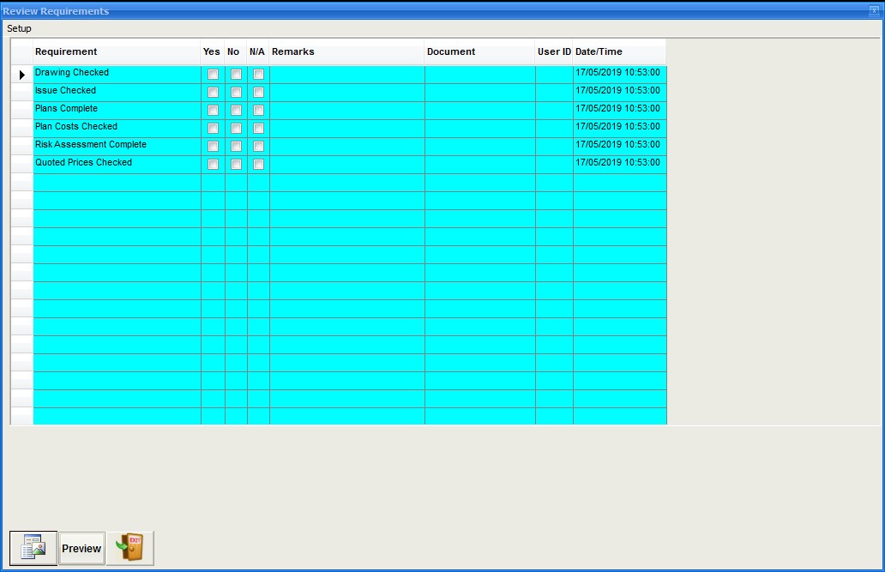Click the Document cell for Issue Checked
This screenshot has height=572, width=885.
pyautogui.click(x=479, y=93)
